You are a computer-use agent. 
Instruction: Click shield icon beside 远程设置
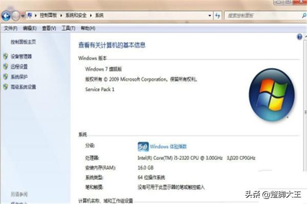[x=6, y=67]
